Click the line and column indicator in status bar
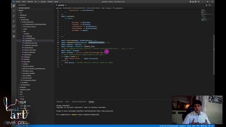The image size is (226, 127). point(169,126)
